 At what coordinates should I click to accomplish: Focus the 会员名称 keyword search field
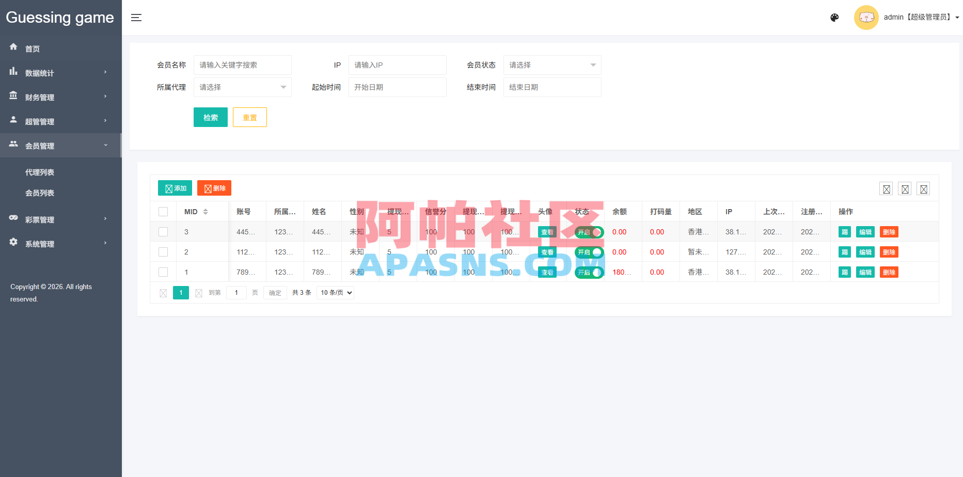pyautogui.click(x=242, y=65)
